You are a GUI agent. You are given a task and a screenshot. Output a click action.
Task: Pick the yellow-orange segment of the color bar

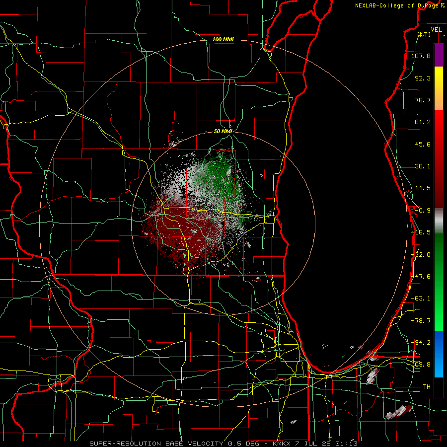(439, 88)
